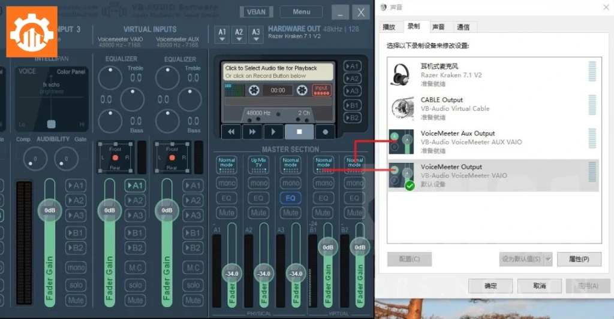Screen dimensions: 614x319
Task: Click the A1 bus fader at -34.0
Action: point(232,274)
